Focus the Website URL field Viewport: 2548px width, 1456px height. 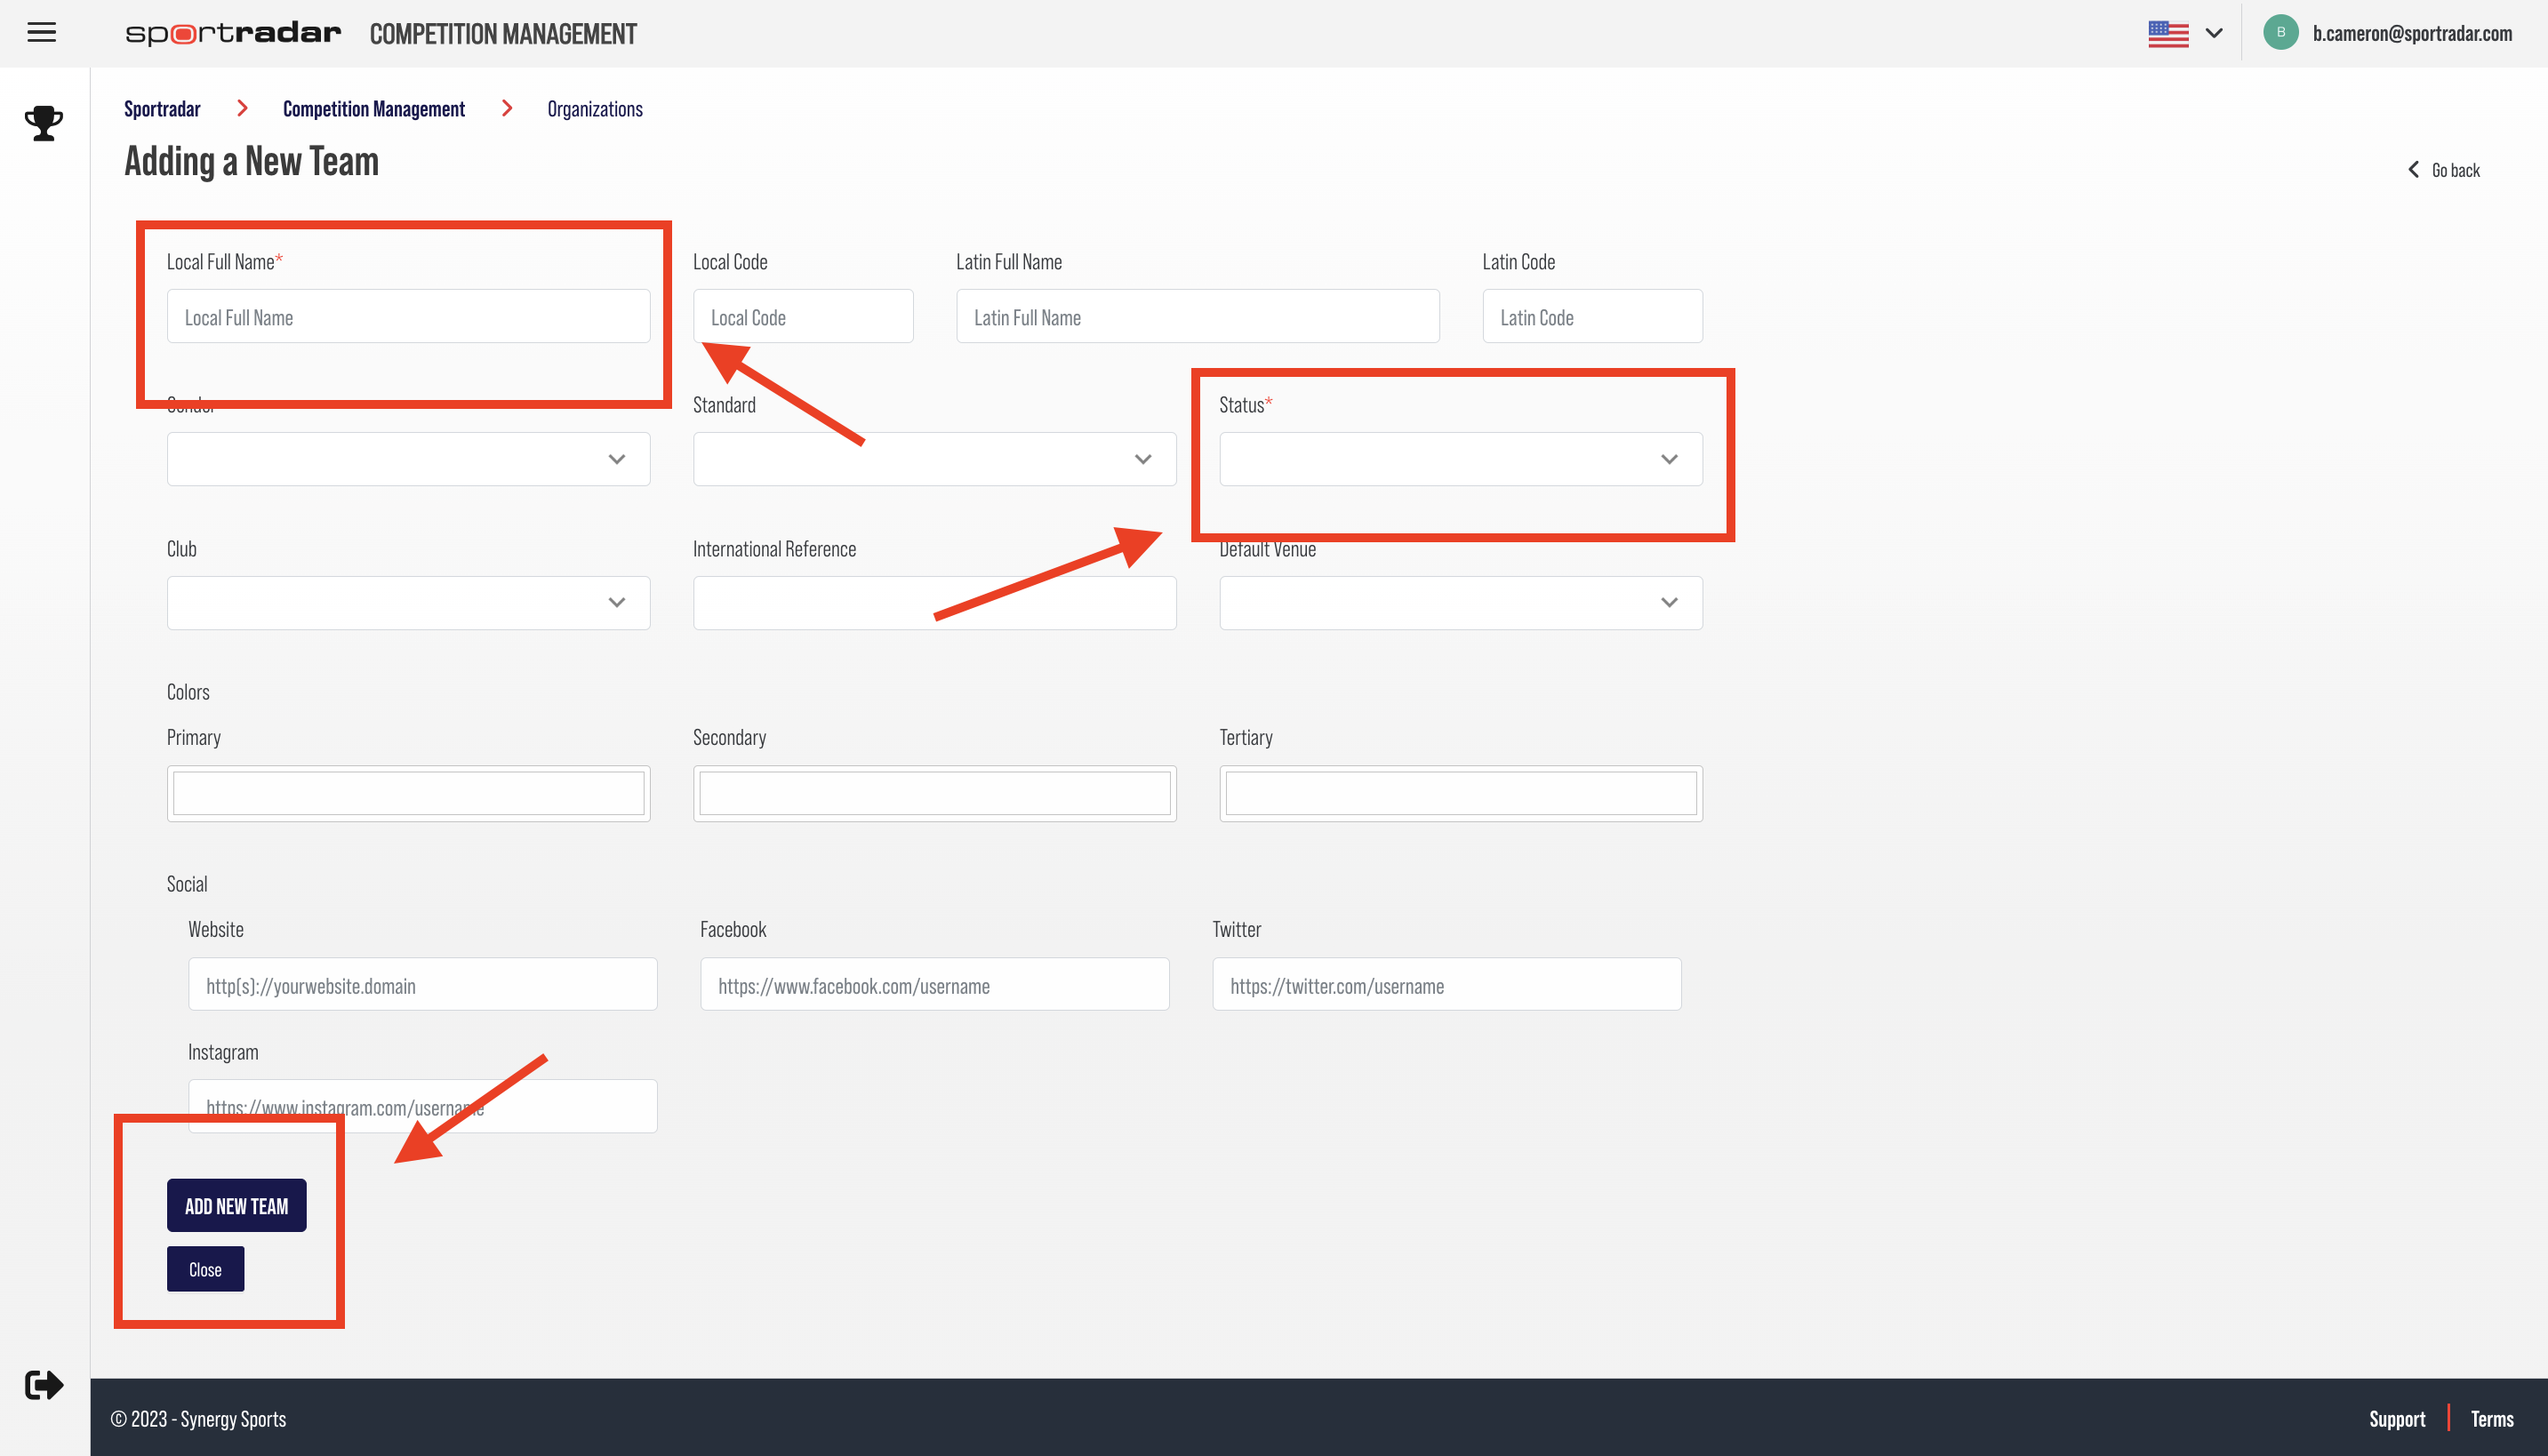click(422, 984)
